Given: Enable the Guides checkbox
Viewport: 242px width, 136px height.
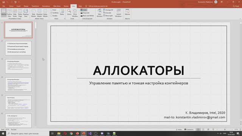Looking at the screenshot, I should coord(54,16).
